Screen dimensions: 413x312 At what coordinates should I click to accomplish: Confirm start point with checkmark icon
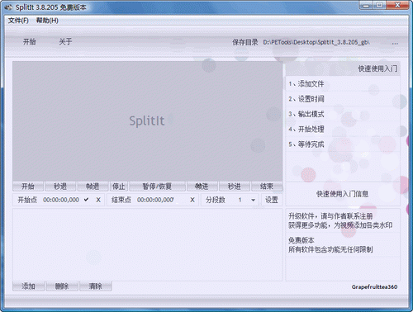(x=86, y=200)
